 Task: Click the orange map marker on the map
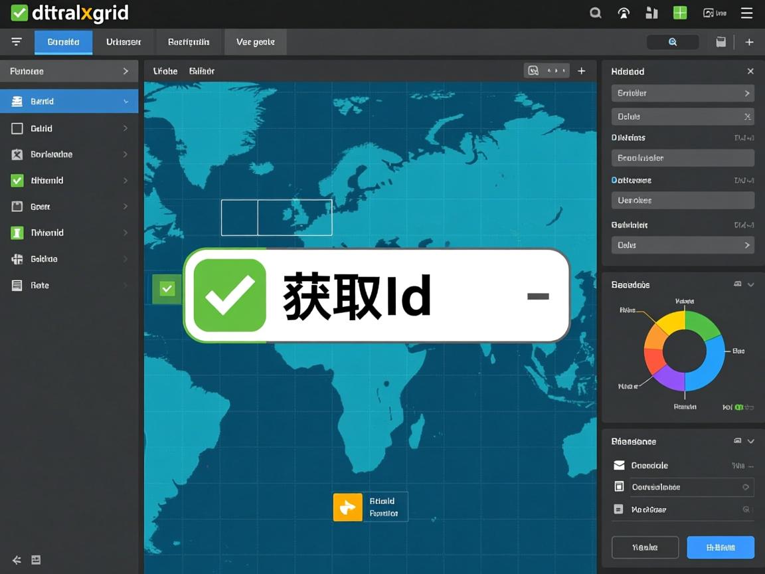pyautogui.click(x=347, y=506)
